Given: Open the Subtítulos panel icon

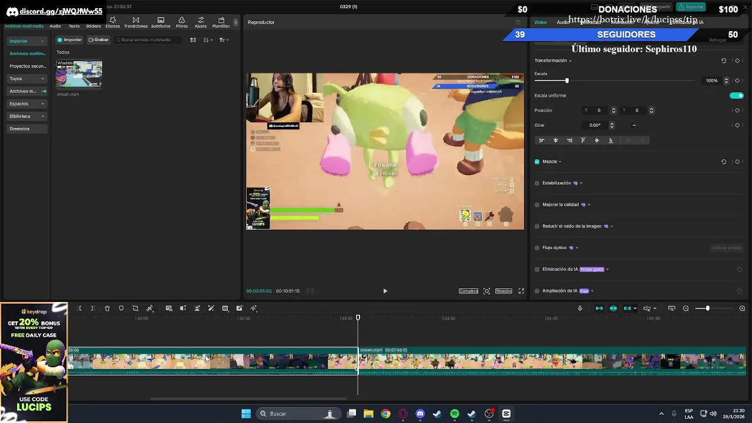Looking at the screenshot, I should pos(160,22).
